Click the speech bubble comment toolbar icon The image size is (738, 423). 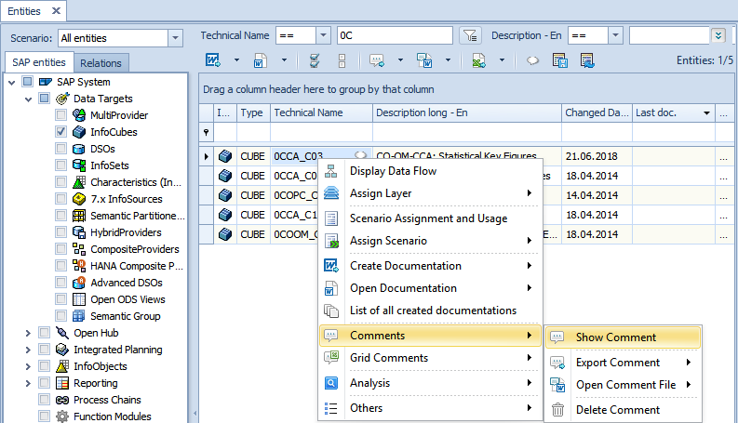pos(378,60)
